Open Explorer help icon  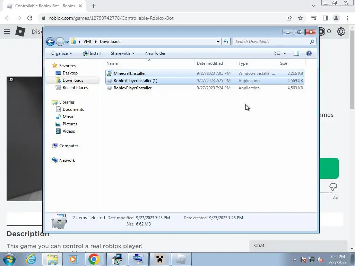pos(309,53)
